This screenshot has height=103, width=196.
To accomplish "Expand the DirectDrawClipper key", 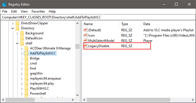I will click(x=13, y=23).
